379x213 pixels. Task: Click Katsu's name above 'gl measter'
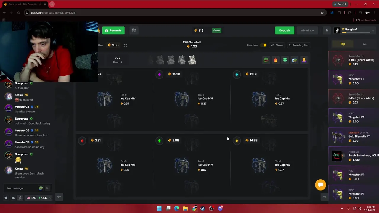19,95
